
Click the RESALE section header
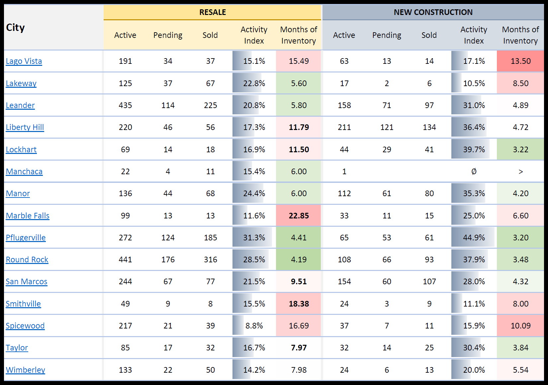point(213,12)
